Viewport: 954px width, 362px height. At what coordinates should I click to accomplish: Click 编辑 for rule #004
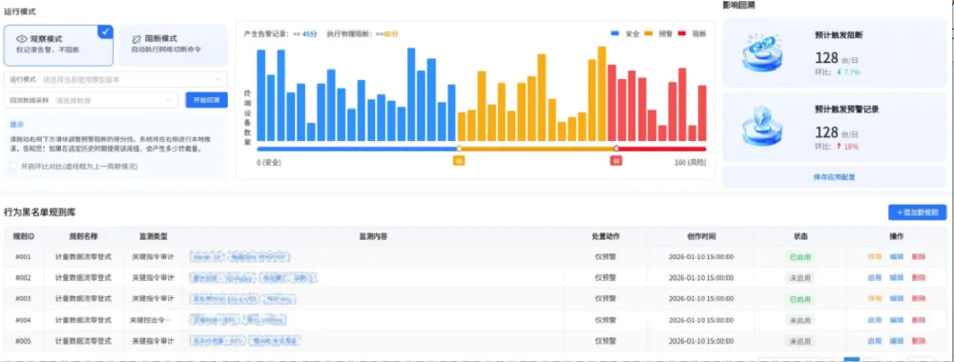point(896,320)
